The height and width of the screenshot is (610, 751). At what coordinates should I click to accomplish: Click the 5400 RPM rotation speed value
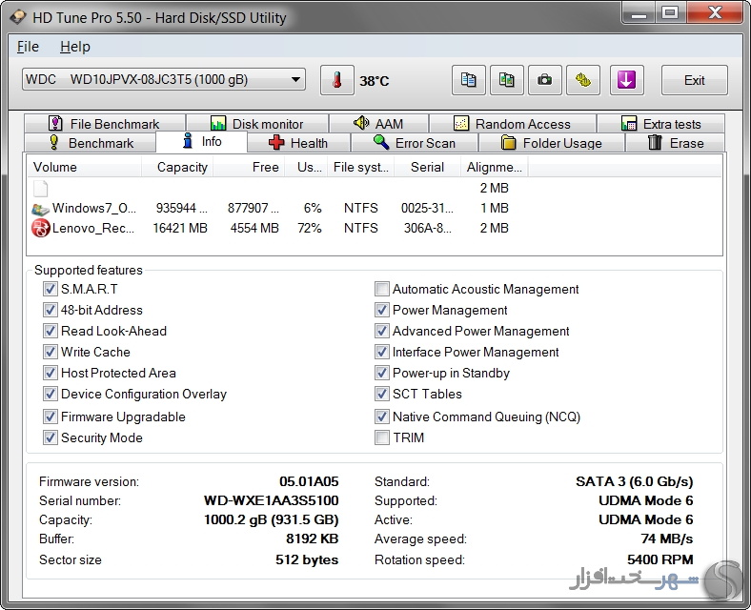point(660,559)
